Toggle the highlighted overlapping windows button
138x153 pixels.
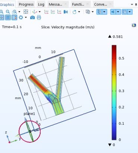coord(125,12)
